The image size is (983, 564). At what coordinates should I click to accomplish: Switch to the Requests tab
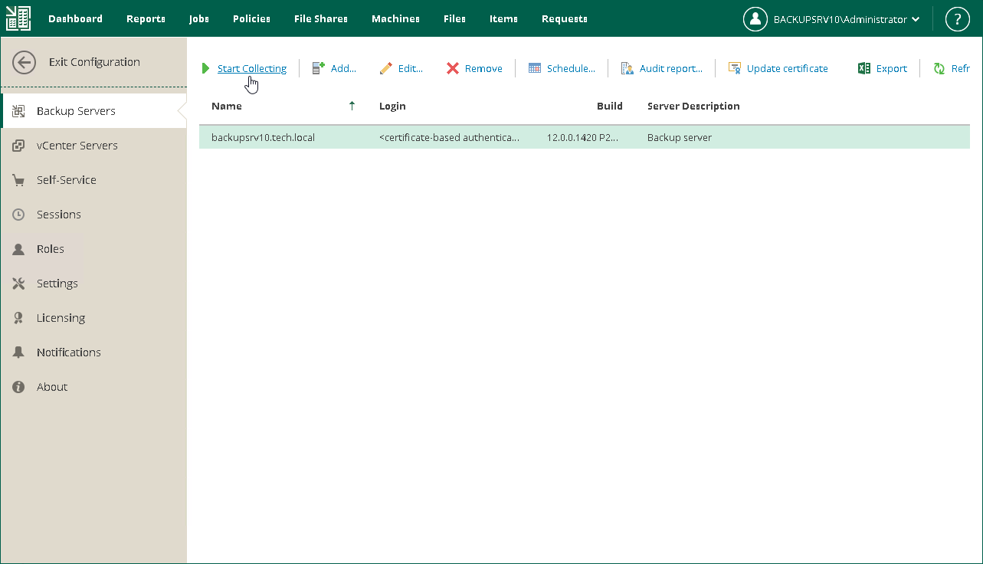[565, 18]
